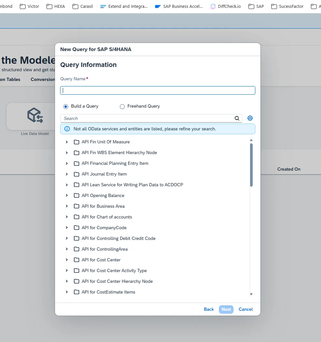Click the list scrollbar thumb
The image size is (321, 342).
pos(251,165)
